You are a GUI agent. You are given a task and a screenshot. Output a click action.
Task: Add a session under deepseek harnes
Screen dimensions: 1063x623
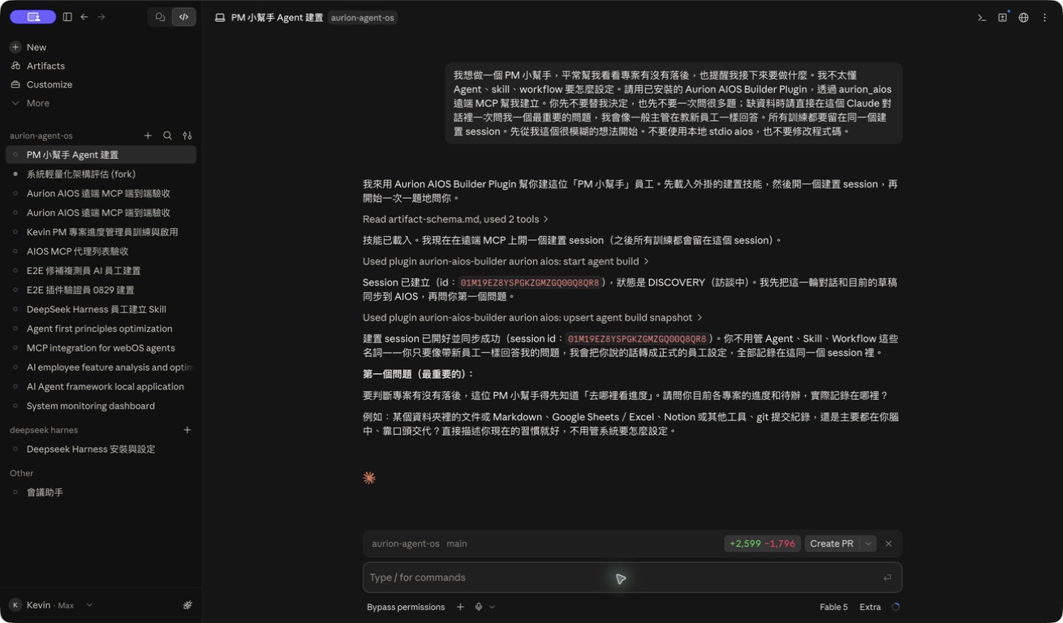point(187,430)
